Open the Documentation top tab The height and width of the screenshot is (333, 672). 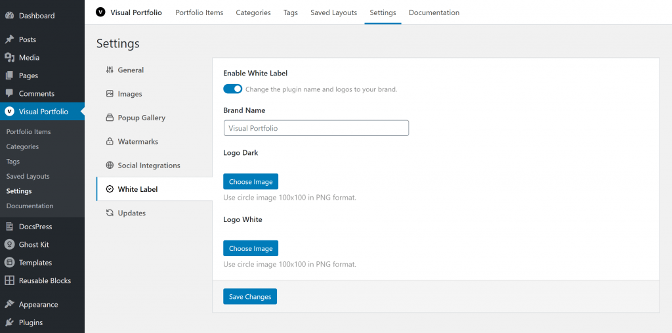[x=434, y=12]
